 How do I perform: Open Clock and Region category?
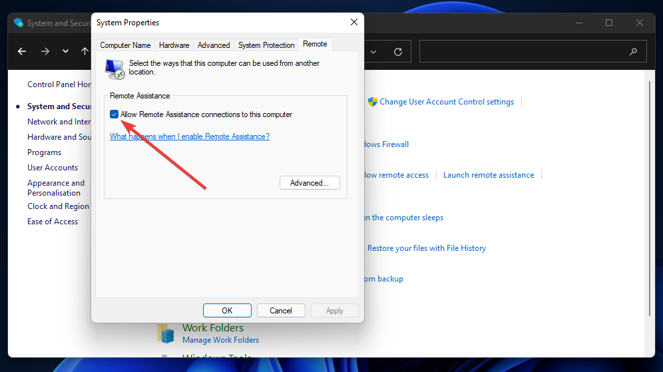click(x=59, y=206)
